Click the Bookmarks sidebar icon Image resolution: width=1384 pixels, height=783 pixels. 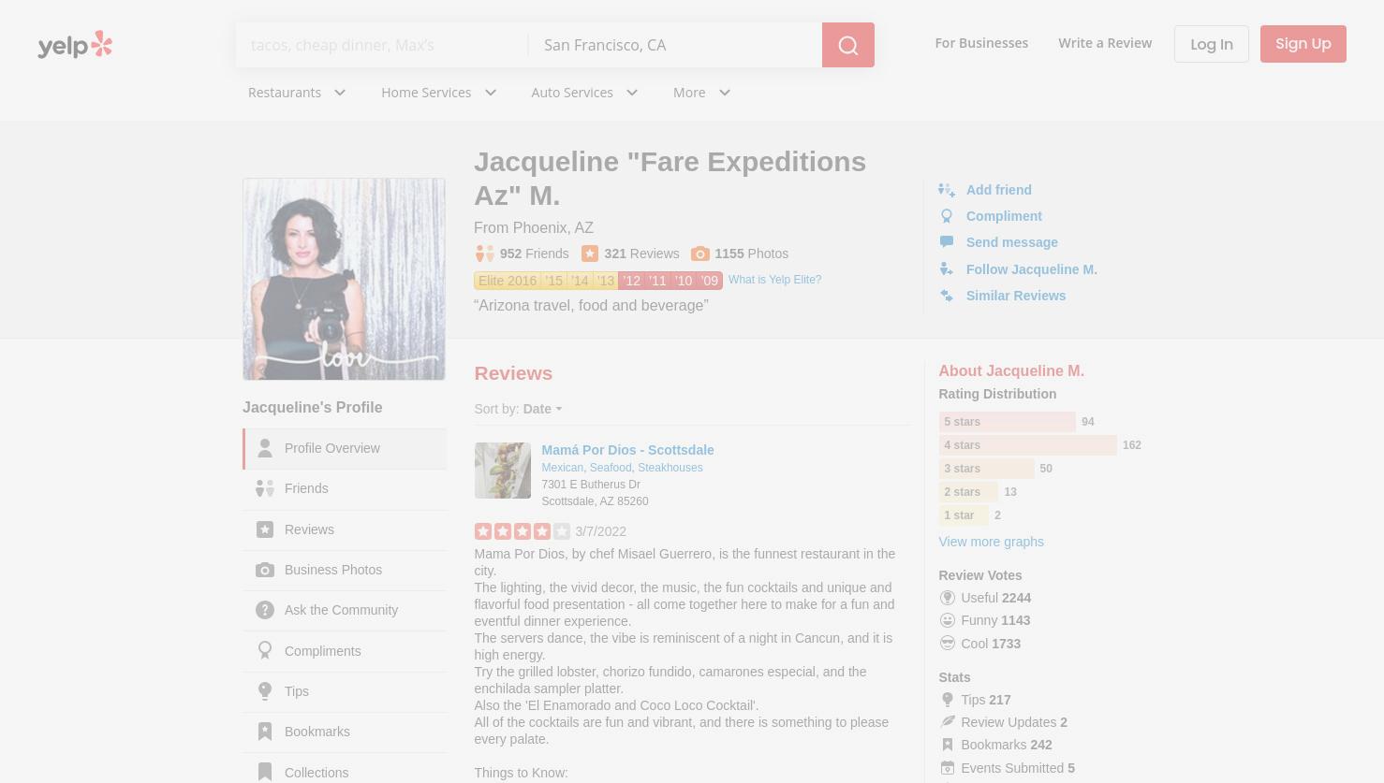265,732
